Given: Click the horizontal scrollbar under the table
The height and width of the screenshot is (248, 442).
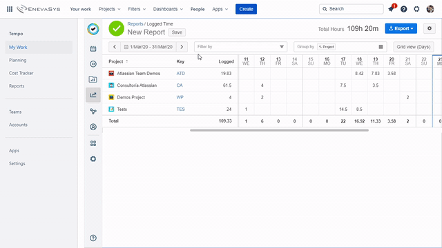Looking at the screenshot, I should (279, 130).
